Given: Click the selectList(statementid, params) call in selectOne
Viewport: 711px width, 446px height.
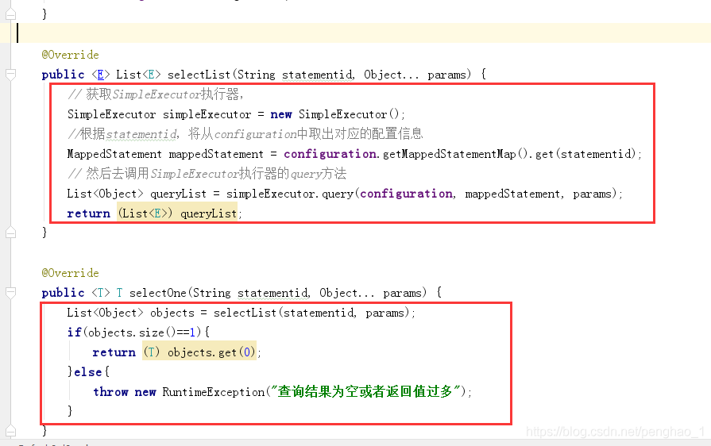Looking at the screenshot, I should [x=312, y=313].
